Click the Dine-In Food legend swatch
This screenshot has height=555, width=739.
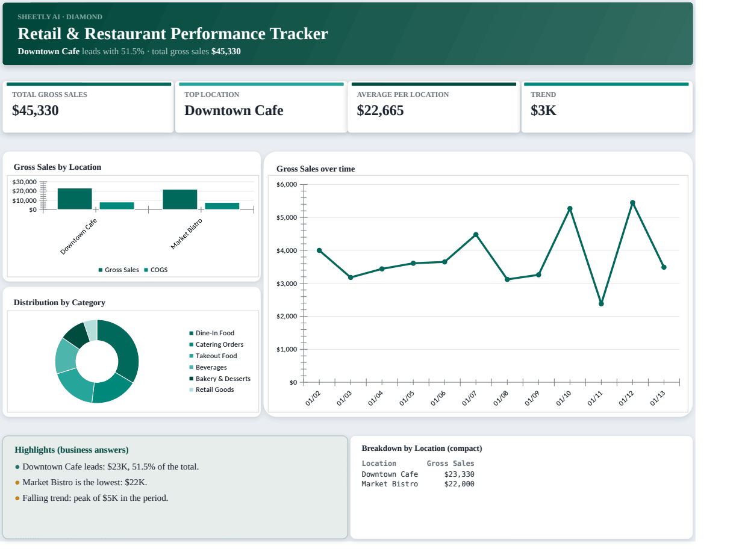point(192,333)
